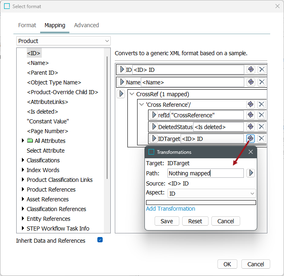
Task: Select <Parent ID> in source list
Action: pos(42,73)
